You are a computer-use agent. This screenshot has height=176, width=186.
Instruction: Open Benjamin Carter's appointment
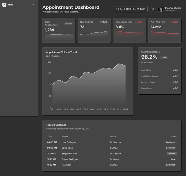click(112, 154)
